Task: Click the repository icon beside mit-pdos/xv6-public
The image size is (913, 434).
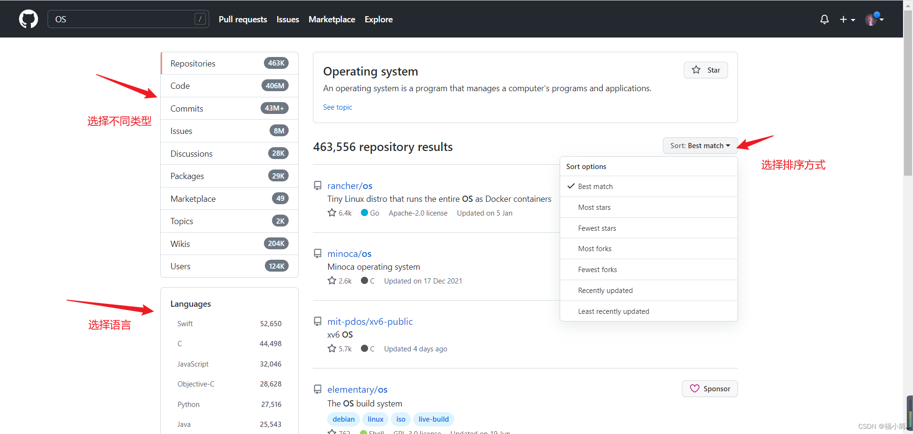Action: [318, 321]
